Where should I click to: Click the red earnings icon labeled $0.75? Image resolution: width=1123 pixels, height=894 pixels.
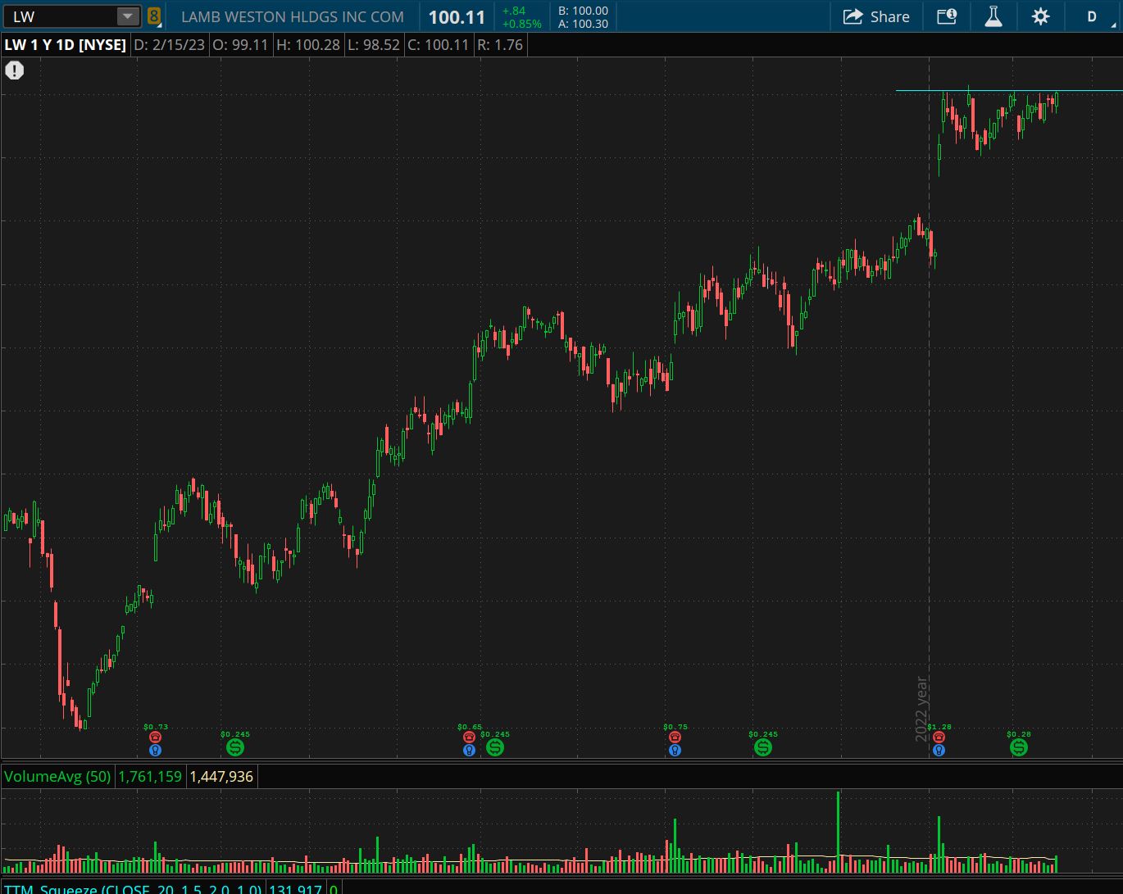(675, 737)
